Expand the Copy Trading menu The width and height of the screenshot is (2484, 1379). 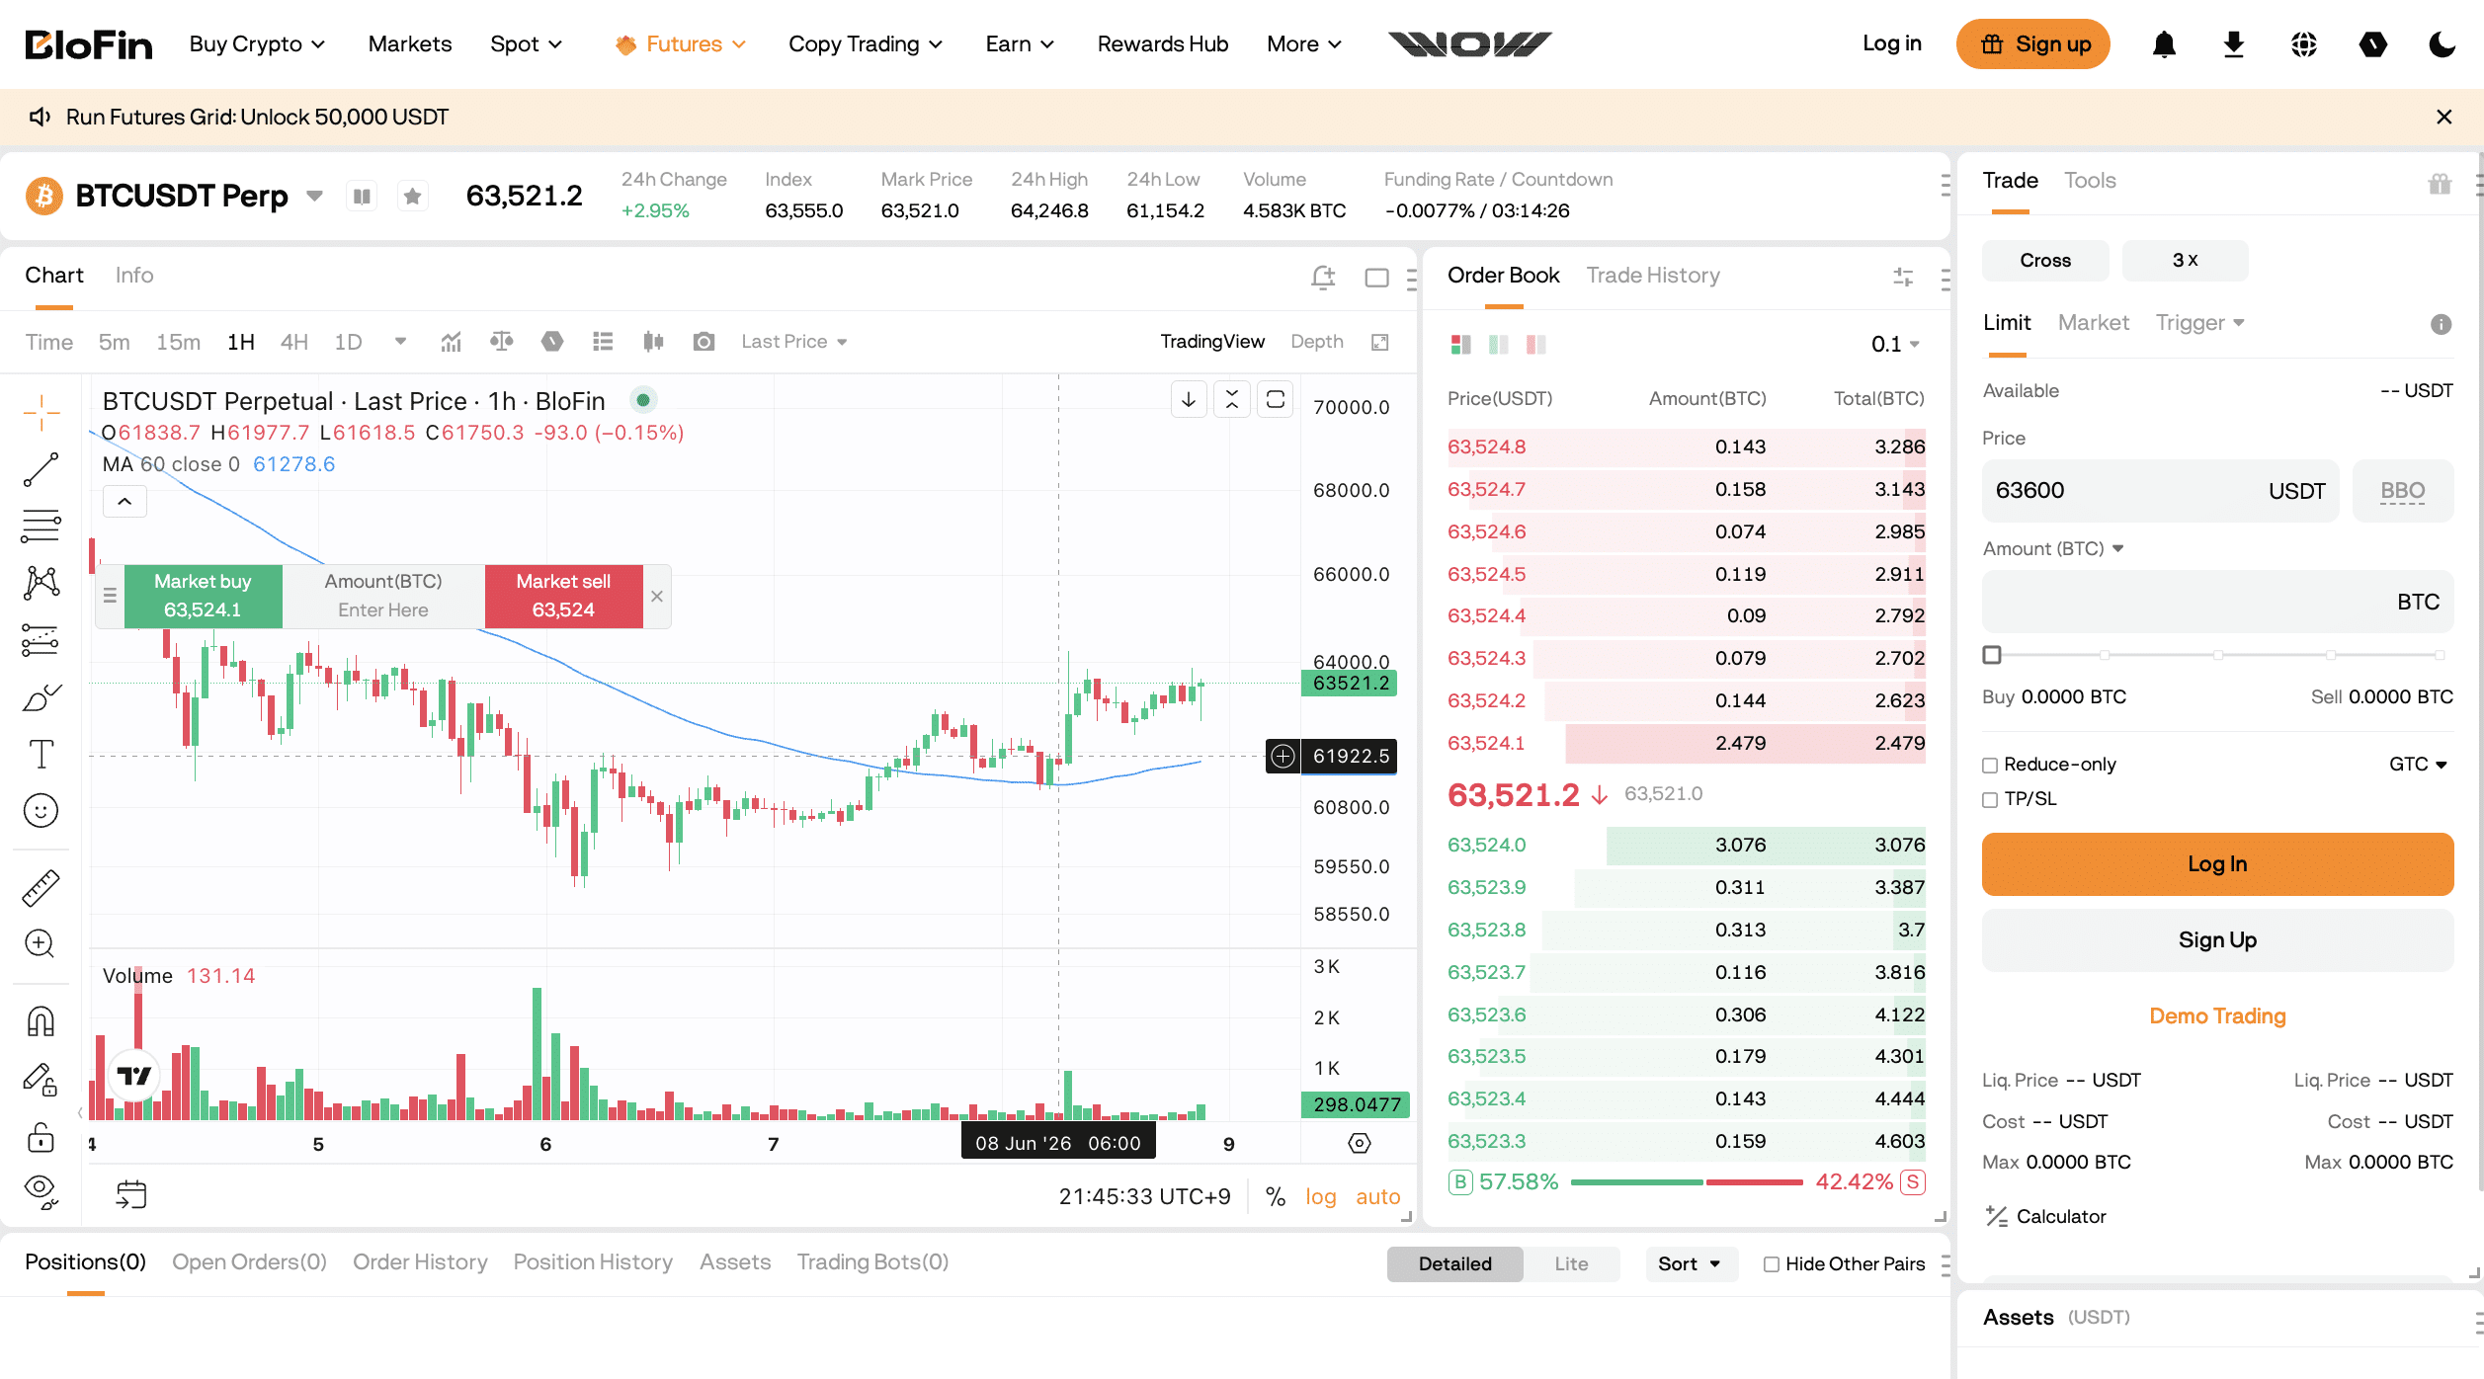(x=866, y=44)
